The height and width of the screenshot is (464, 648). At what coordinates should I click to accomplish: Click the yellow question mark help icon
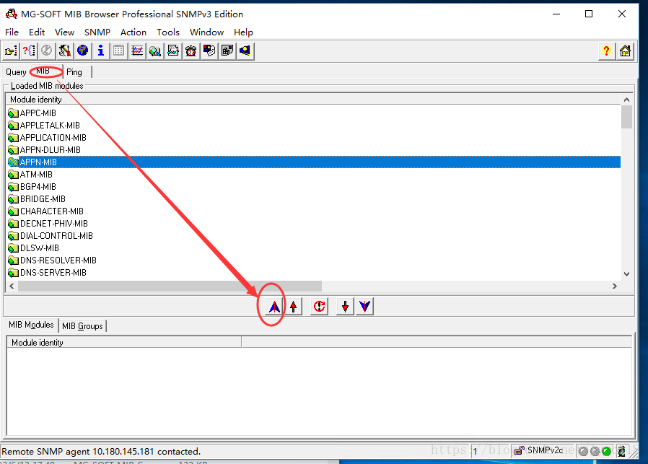tap(606, 51)
